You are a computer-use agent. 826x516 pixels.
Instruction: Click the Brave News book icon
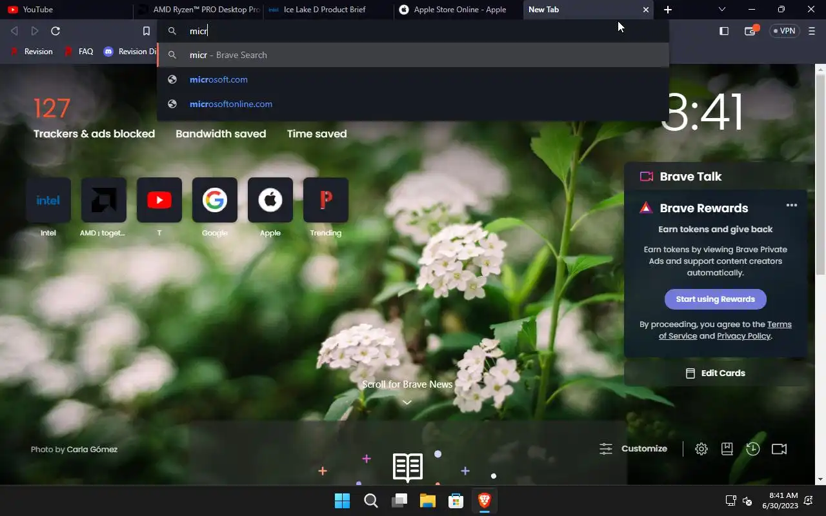(x=408, y=467)
